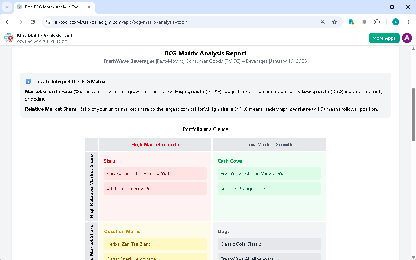Switch to the Free BCG Matrix Analysis Tool tab
This screenshot has height=260, width=416.
[x=52, y=7]
